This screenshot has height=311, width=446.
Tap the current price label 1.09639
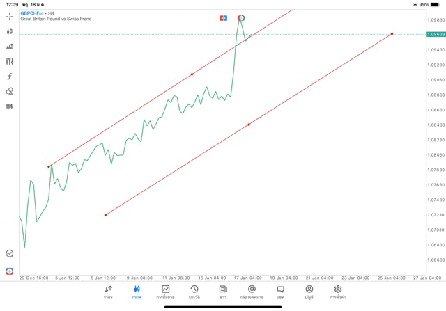436,34
